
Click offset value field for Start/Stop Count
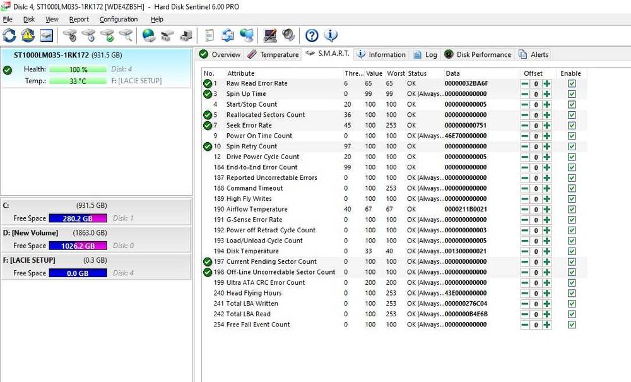click(x=536, y=105)
